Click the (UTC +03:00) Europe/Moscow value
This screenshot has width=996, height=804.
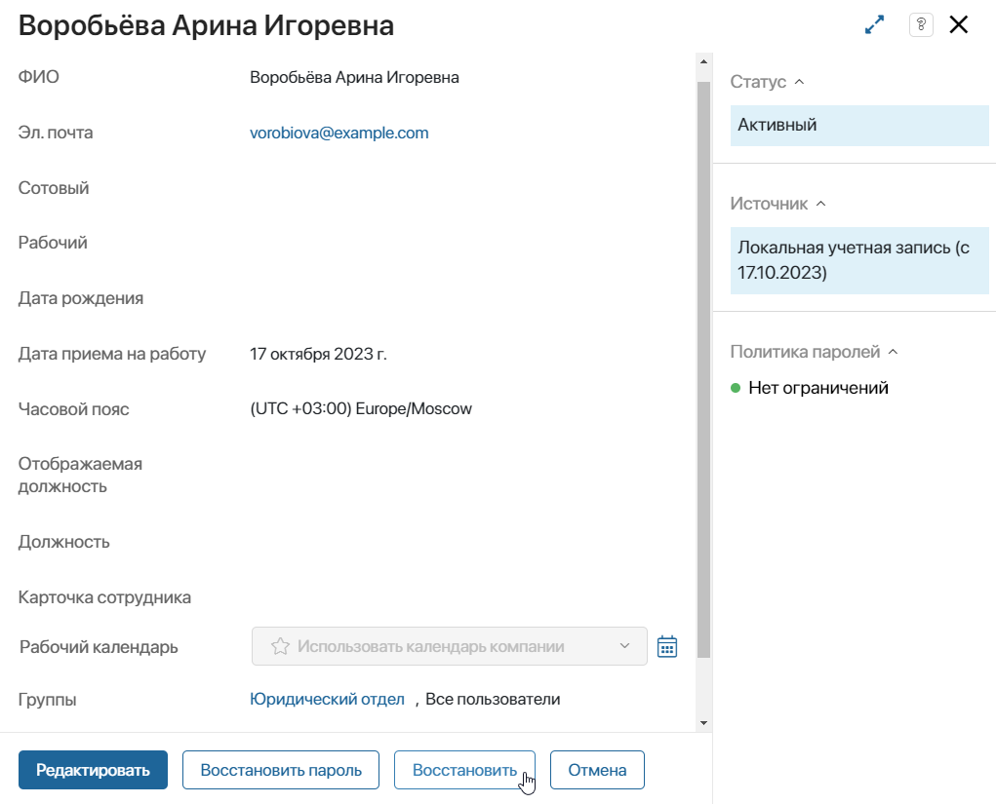point(361,408)
